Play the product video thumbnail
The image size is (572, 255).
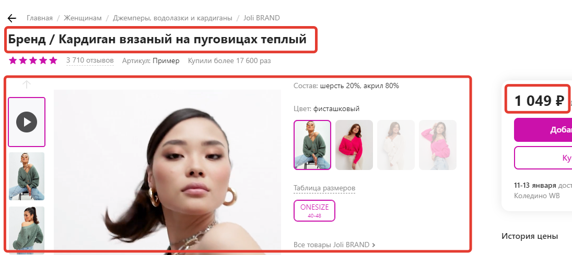27,122
